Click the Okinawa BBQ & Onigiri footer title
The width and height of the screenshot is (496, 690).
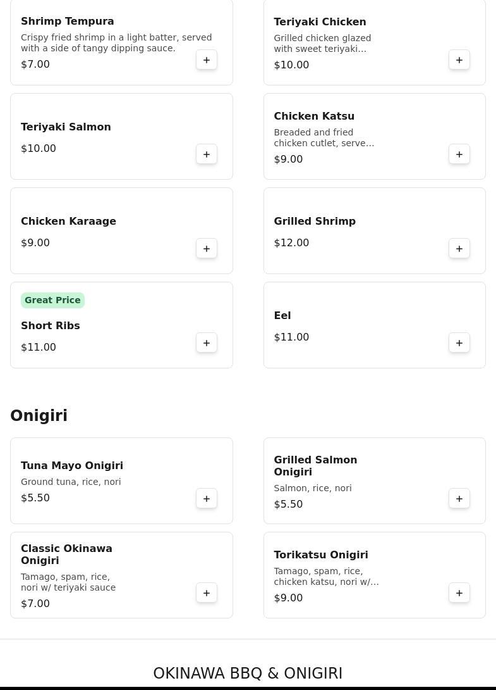click(x=248, y=673)
